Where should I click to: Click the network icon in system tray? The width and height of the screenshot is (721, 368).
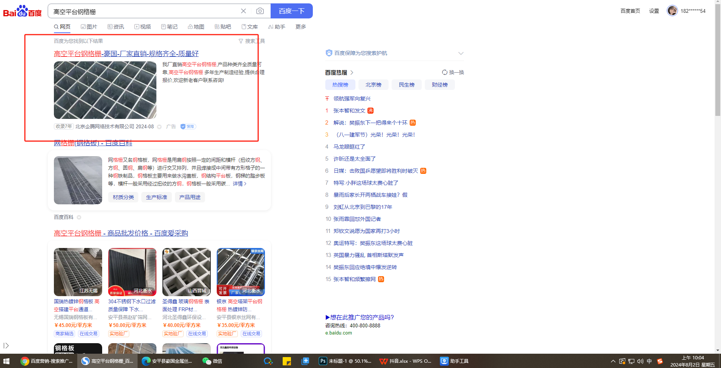(x=631, y=361)
